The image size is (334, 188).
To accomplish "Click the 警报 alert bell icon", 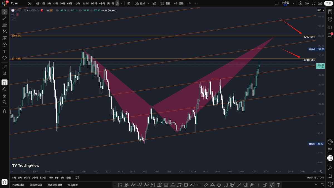I will coord(166,3).
